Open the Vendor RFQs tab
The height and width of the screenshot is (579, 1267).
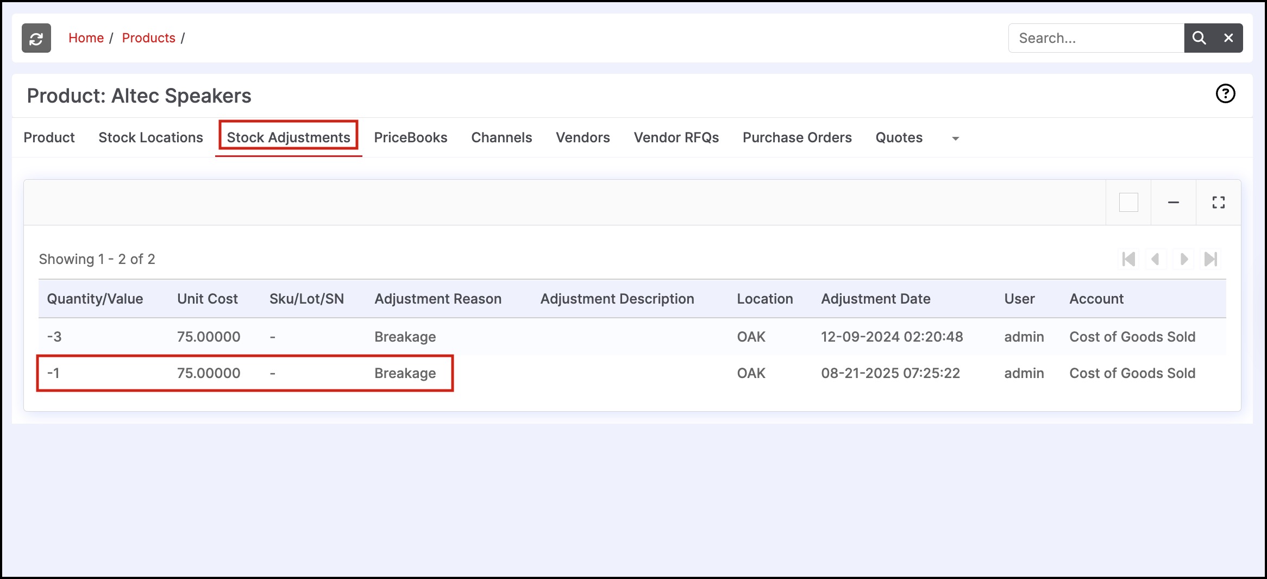click(676, 137)
